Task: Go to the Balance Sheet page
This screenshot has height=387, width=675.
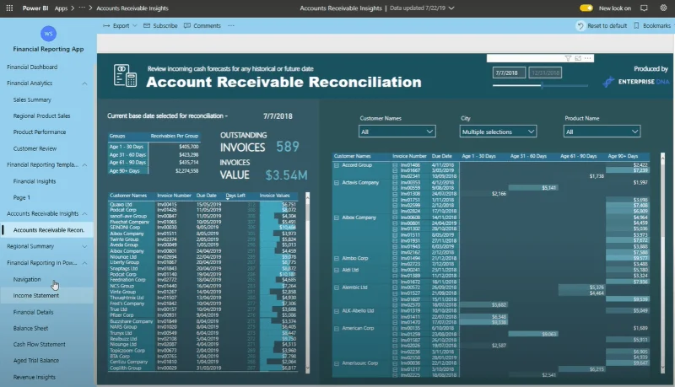Action: click(x=30, y=329)
